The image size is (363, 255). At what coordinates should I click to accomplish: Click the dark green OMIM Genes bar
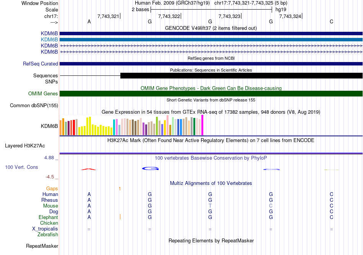(211, 93)
